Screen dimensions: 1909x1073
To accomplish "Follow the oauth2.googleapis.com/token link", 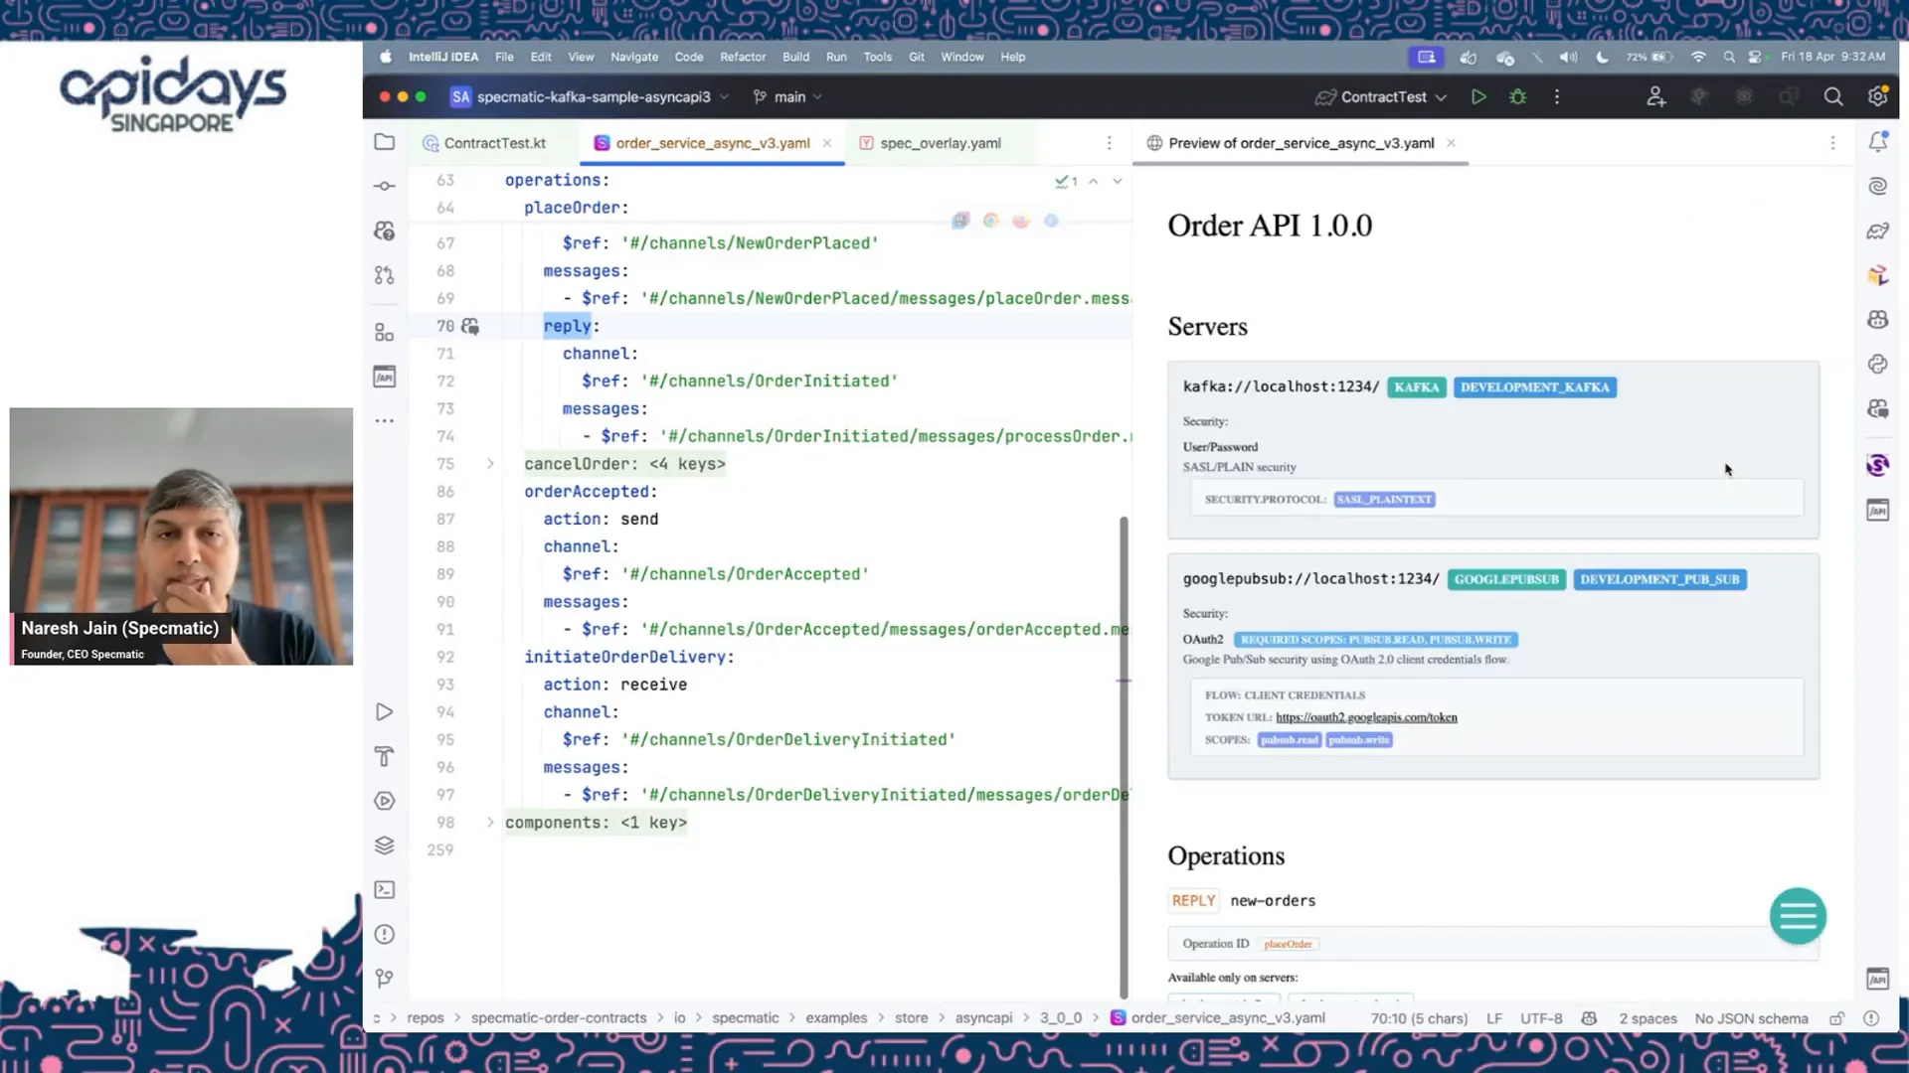I will click(x=1366, y=717).
